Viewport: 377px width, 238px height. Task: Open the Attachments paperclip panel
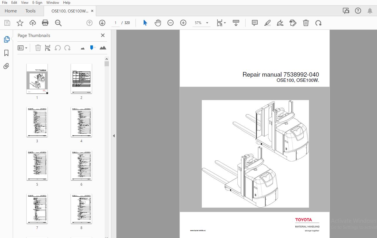(x=6, y=66)
